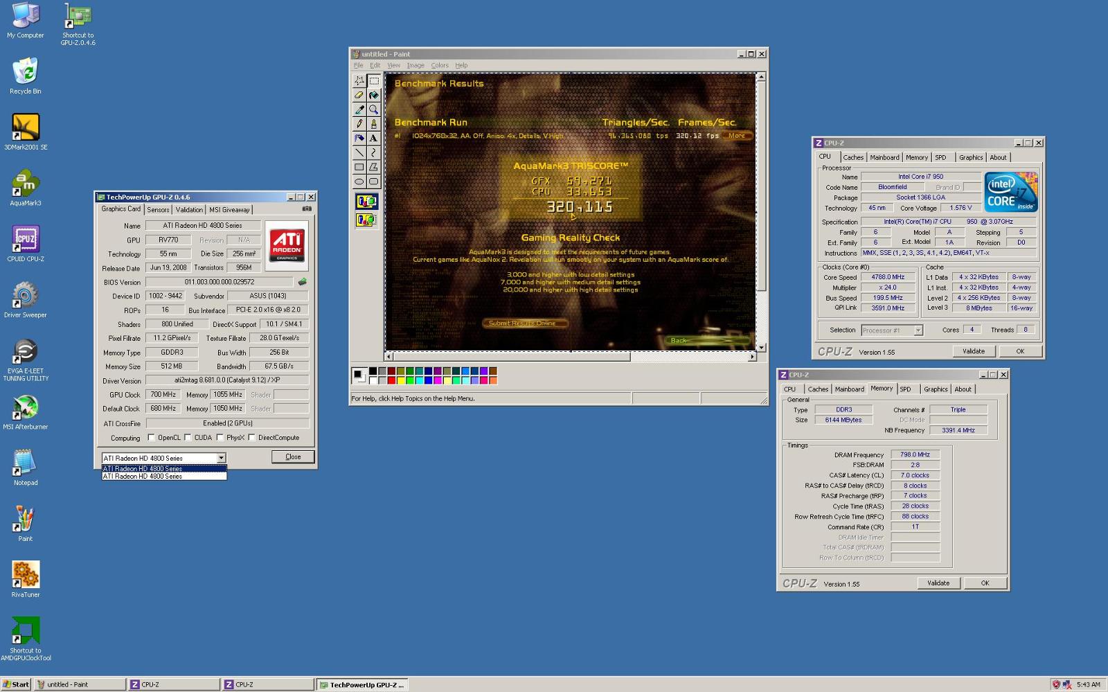Open the AquaMark3 desktop shortcut
1108x692 pixels.
(x=25, y=188)
